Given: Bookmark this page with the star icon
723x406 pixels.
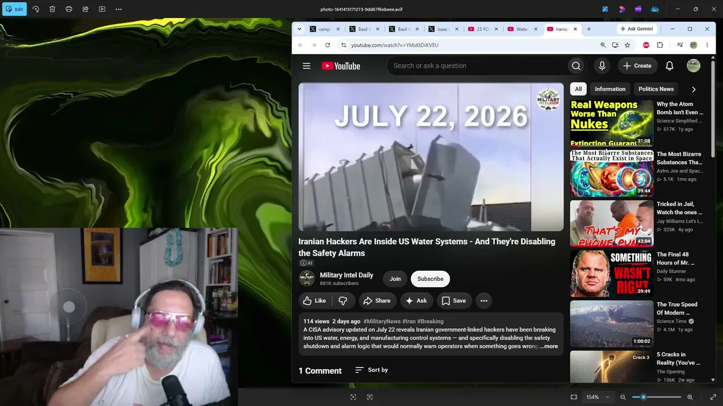Looking at the screenshot, I should 627,45.
